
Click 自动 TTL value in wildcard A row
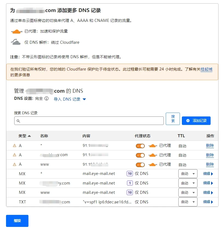(x=182, y=146)
